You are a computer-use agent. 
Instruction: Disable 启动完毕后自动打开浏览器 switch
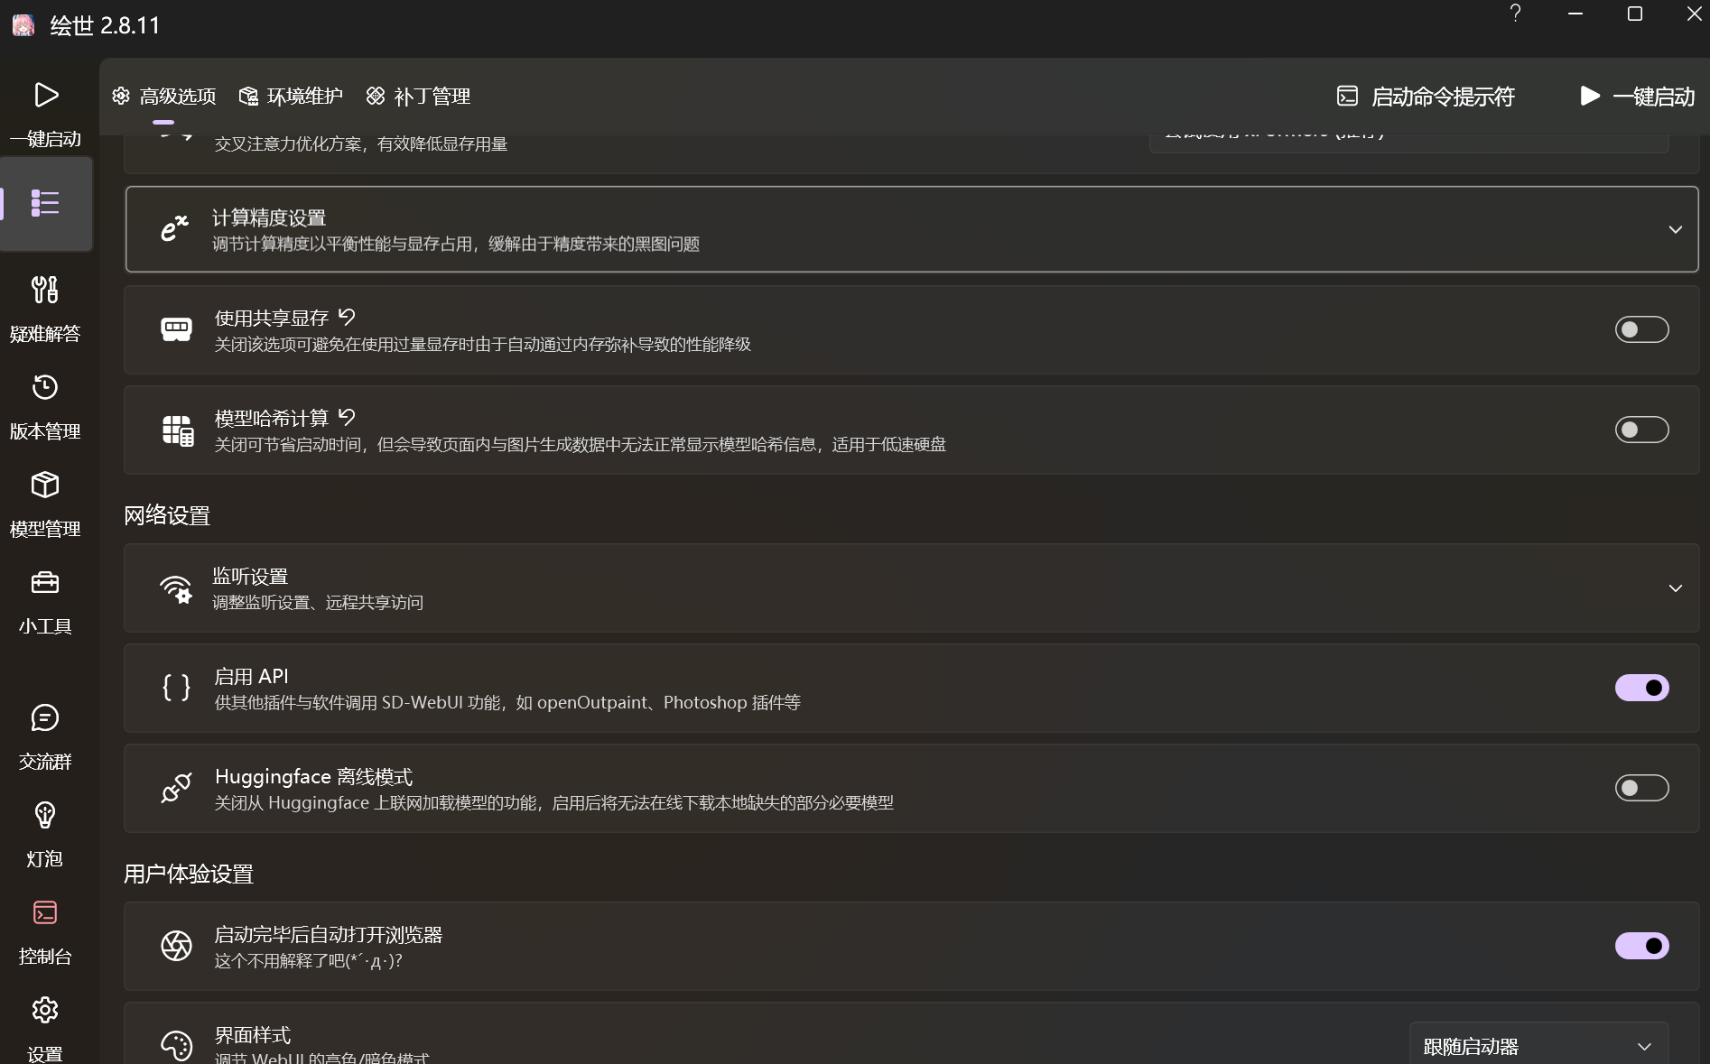pos(1641,946)
